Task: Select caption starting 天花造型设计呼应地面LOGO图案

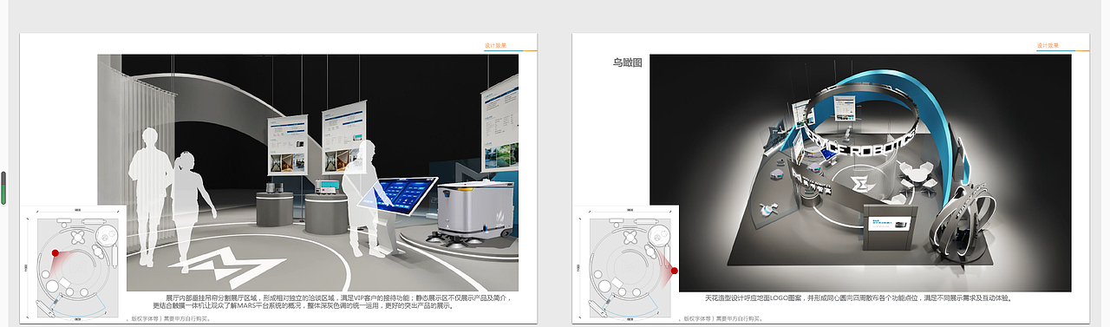Action: coord(859,298)
